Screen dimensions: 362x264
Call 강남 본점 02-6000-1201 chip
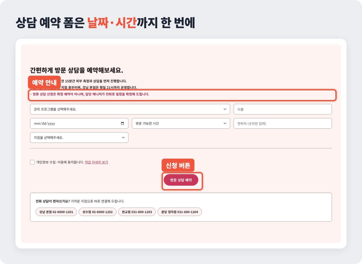56,212
